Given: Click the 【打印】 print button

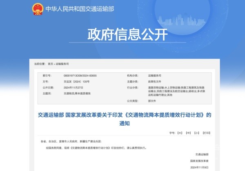Looking at the screenshot, I should (206, 133).
